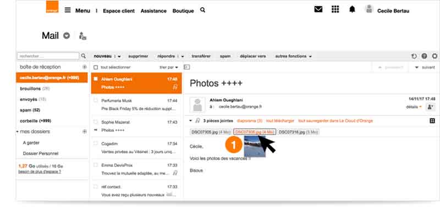The image size is (440, 211).
Task: Click supprimer button
Action: pyautogui.click(x=138, y=56)
